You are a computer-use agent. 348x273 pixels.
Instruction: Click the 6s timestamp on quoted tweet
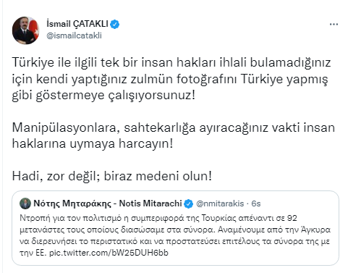(256, 203)
